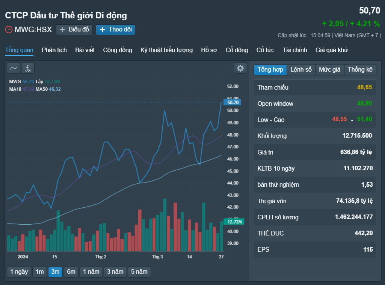
Task: Click the KLTB 10 ngày value 11.102.270
Action: pos(358,168)
